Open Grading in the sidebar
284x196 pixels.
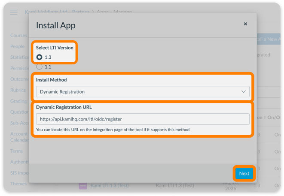18,101
